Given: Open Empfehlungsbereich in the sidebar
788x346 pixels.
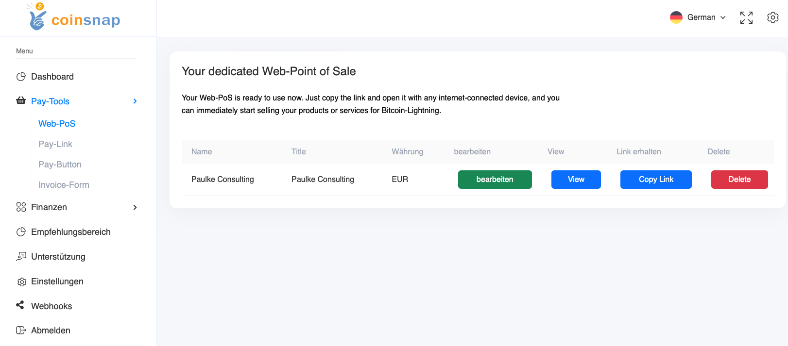Looking at the screenshot, I should coord(70,232).
